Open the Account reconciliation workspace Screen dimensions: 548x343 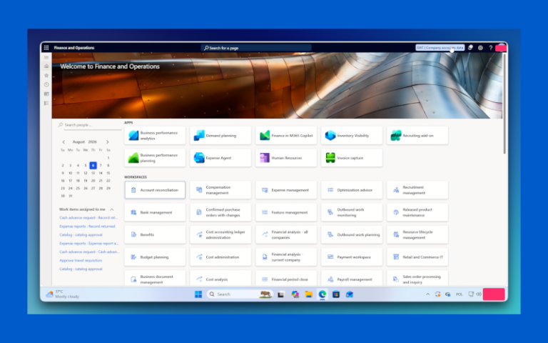(155, 190)
